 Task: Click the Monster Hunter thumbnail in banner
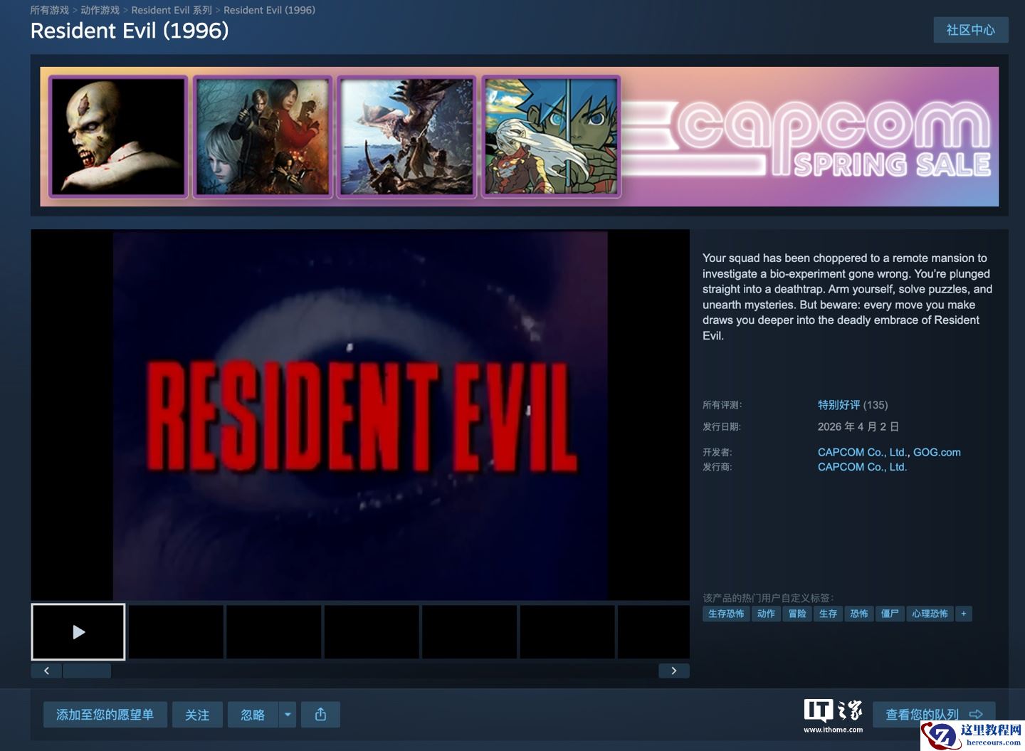[406, 137]
